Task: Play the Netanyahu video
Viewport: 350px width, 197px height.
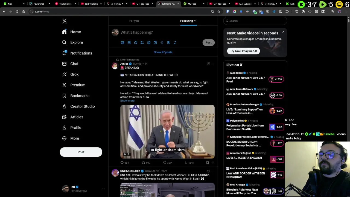Action: 167,132
